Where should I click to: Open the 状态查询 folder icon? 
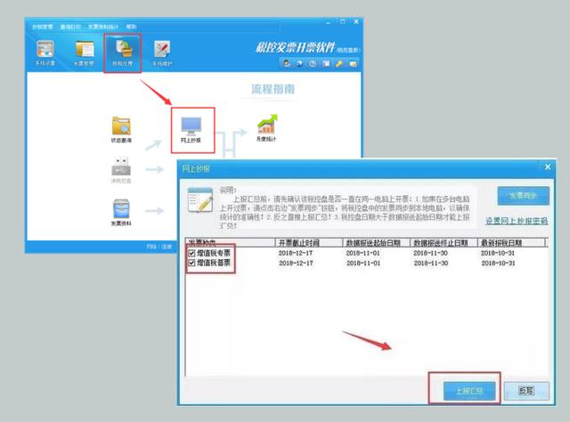(121, 129)
